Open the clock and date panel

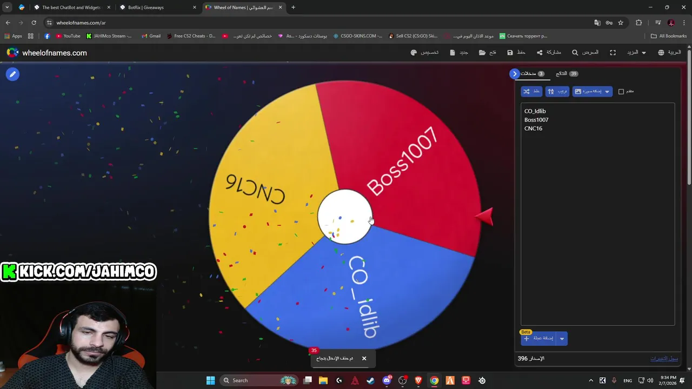point(668,380)
